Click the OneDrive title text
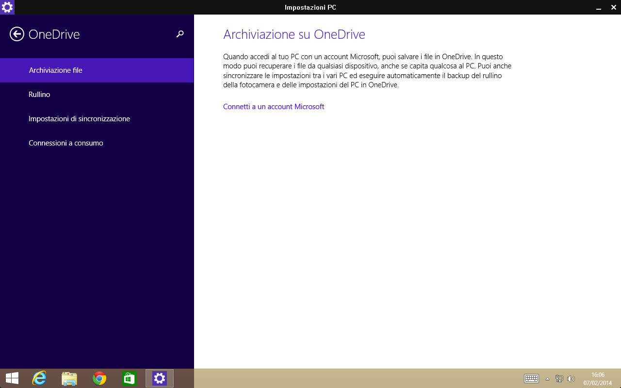This screenshot has height=388, width=621. tap(54, 34)
